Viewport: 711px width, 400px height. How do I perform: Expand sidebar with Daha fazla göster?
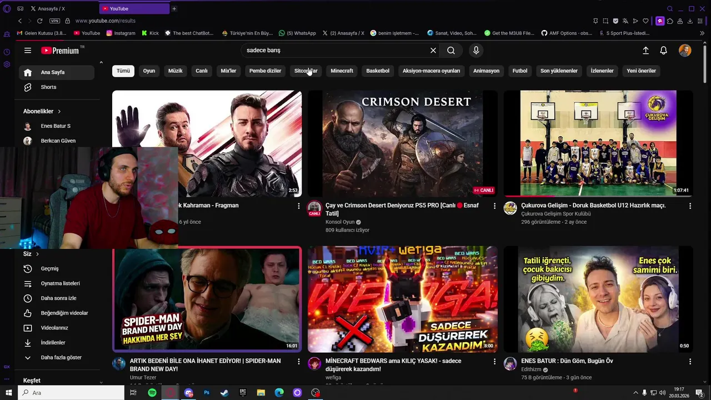point(56,357)
